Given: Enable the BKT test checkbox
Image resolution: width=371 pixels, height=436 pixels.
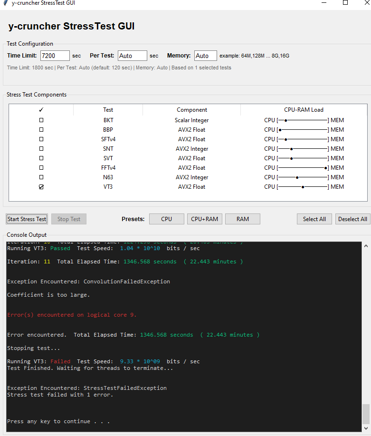Looking at the screenshot, I should [41, 120].
